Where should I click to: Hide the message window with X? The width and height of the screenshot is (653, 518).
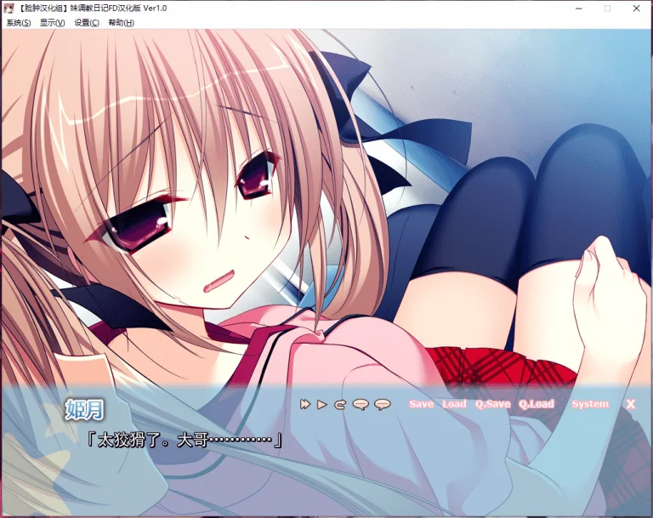[630, 404]
